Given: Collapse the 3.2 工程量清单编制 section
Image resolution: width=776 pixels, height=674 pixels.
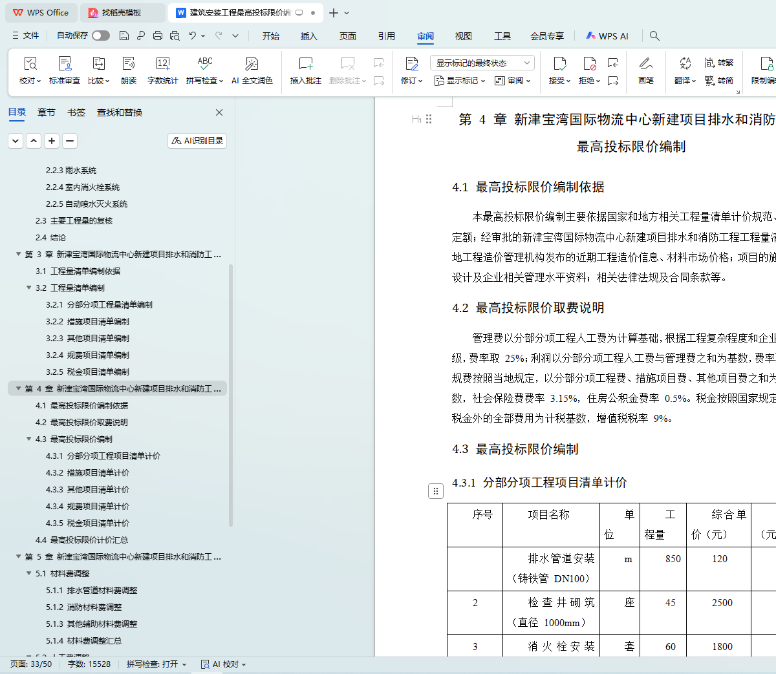Looking at the screenshot, I should point(29,288).
